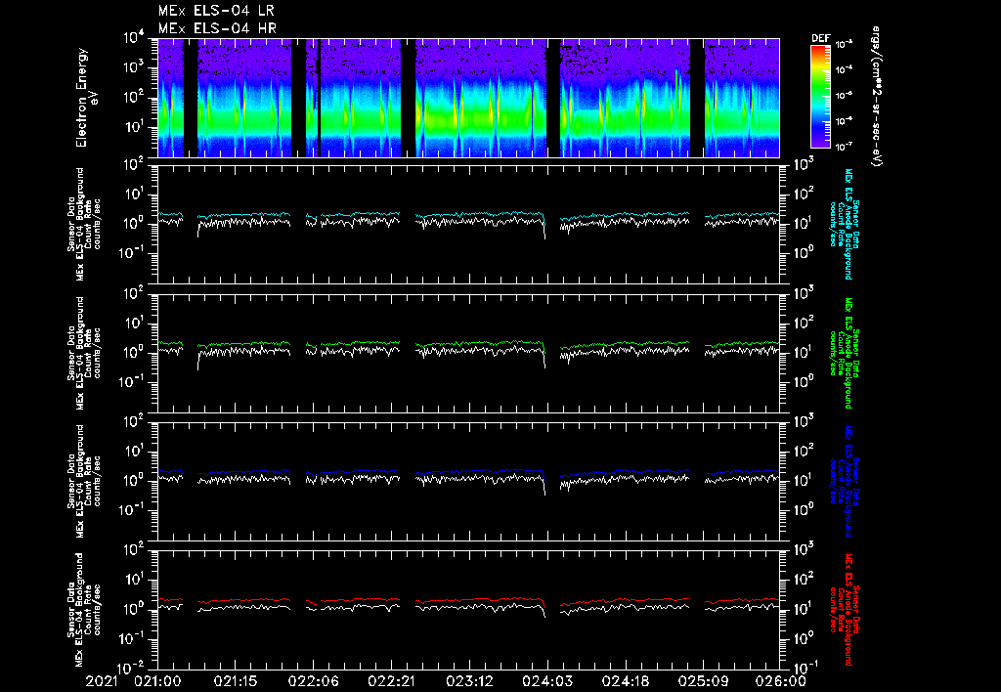Click the 021:15 time tick label
Image resolution: width=1001 pixels, height=692 pixels.
click(236, 682)
